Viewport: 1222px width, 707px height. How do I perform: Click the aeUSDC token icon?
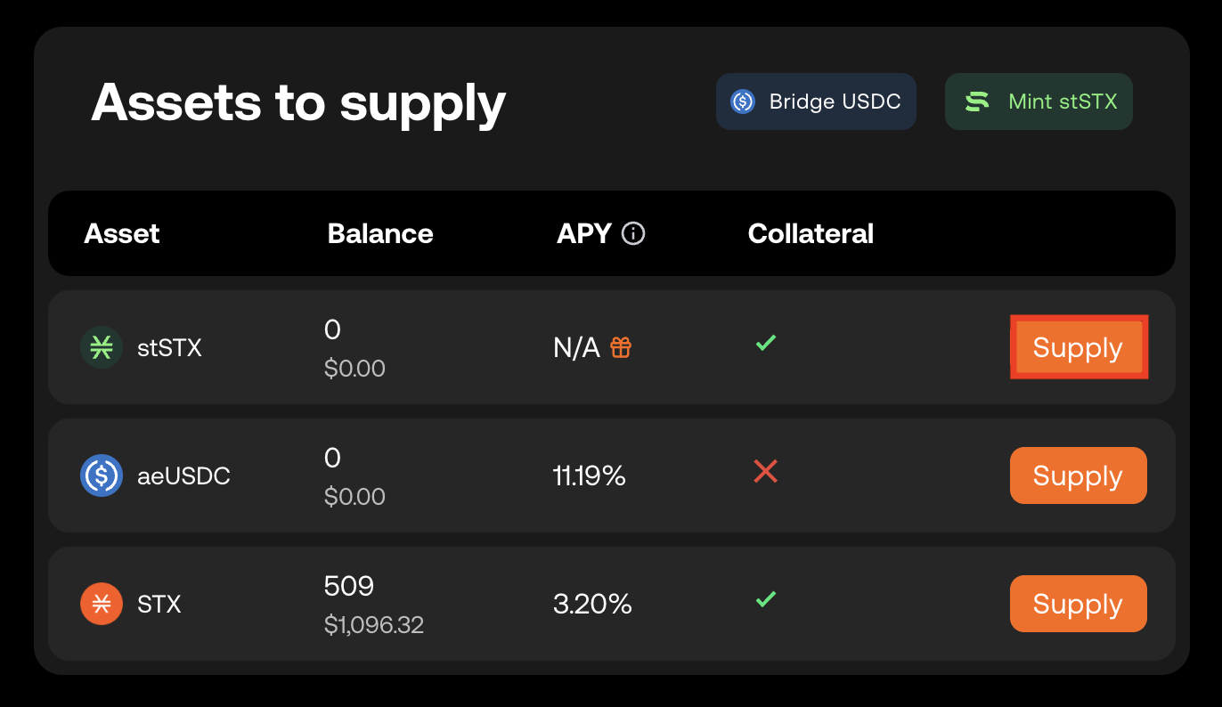tap(102, 475)
